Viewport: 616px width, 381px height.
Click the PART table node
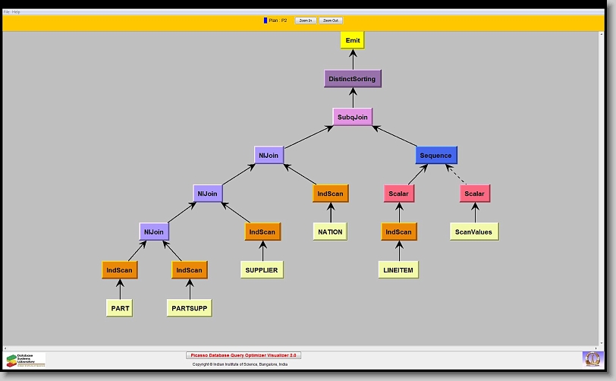point(120,307)
